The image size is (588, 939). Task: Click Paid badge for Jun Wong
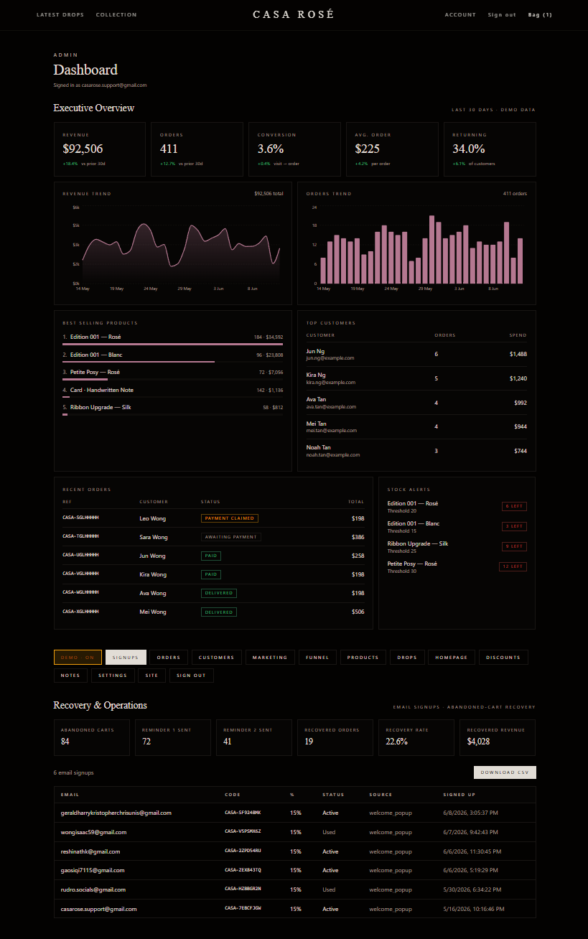[x=211, y=556]
